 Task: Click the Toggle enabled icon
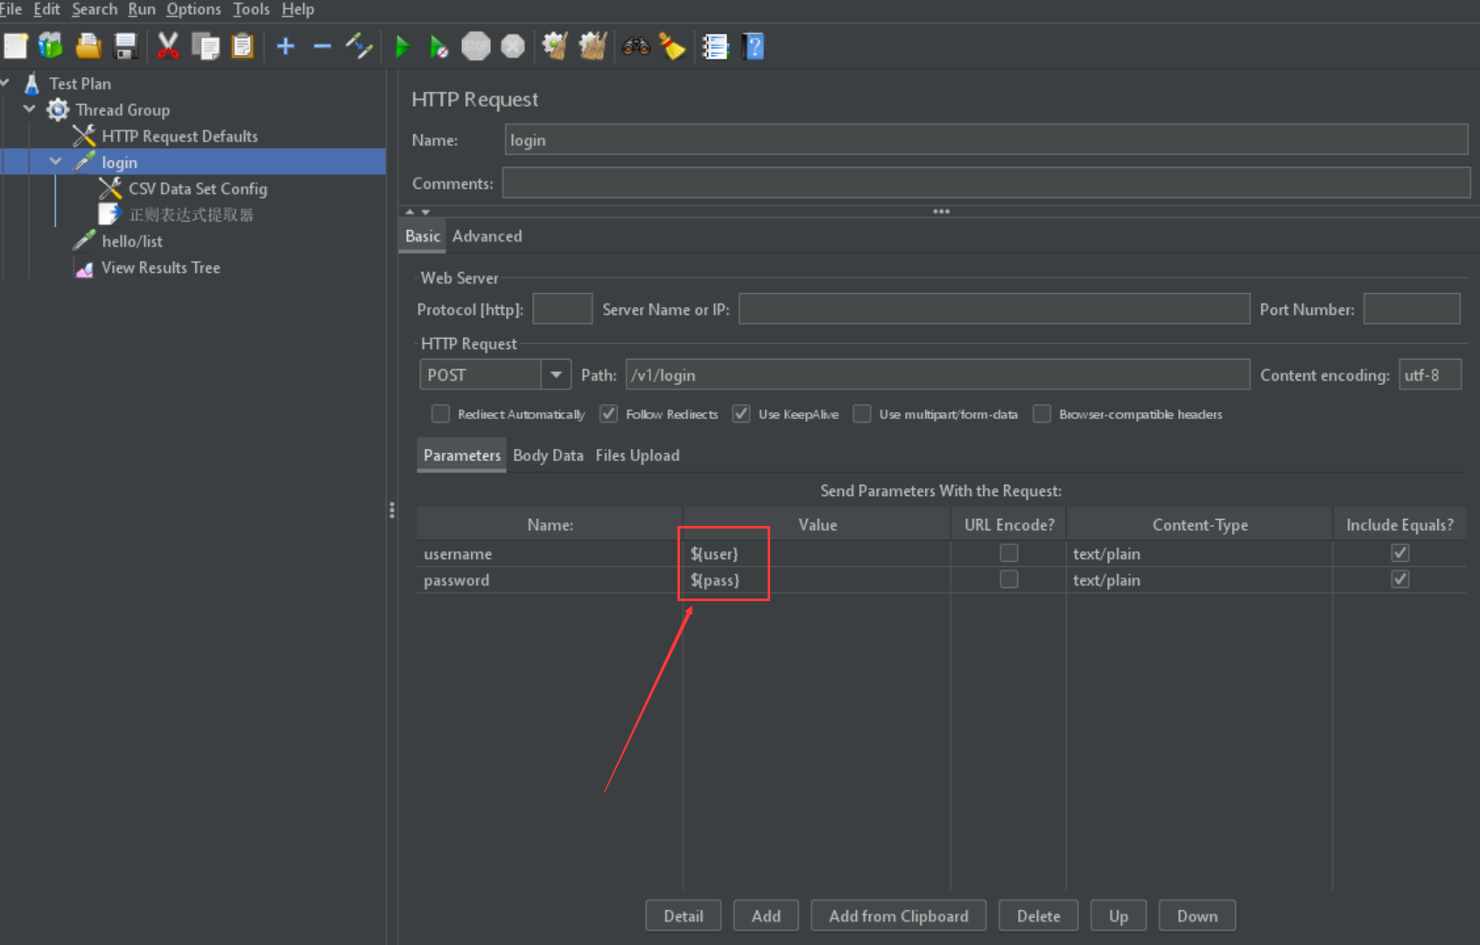[359, 45]
